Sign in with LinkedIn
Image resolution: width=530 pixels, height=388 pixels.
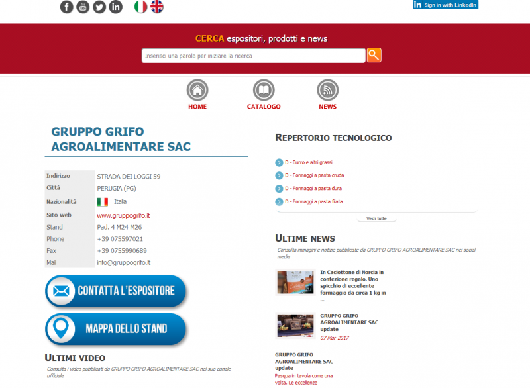click(x=445, y=5)
